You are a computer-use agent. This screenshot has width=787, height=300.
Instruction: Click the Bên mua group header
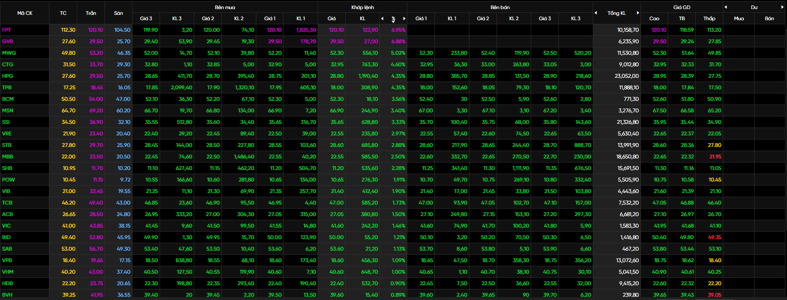(x=225, y=7)
